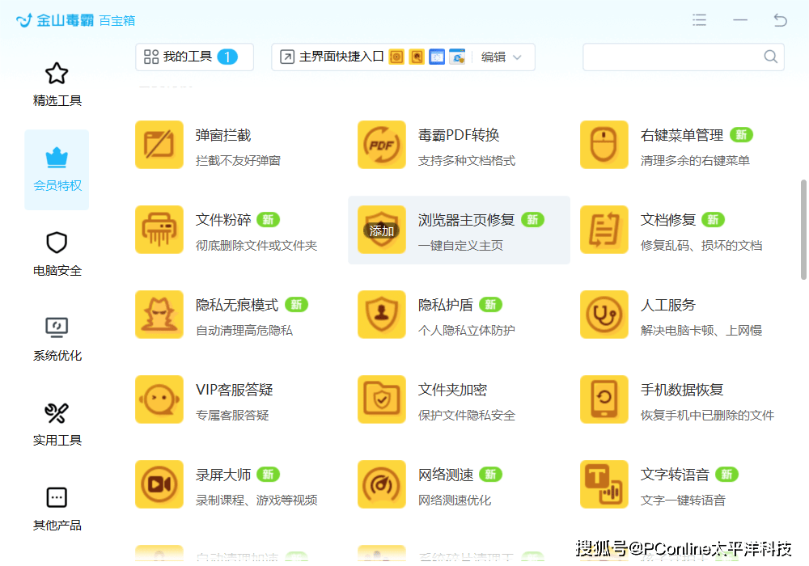Switch to the 精选工具 sidebar tab

(57, 84)
